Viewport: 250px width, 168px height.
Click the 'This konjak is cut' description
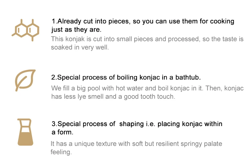(147, 39)
